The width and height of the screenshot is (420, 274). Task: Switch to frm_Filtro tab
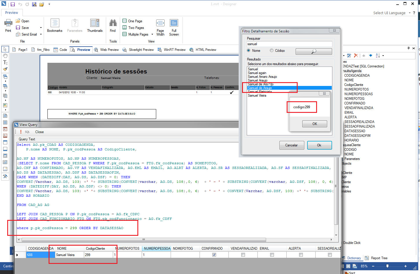click(x=40, y=50)
